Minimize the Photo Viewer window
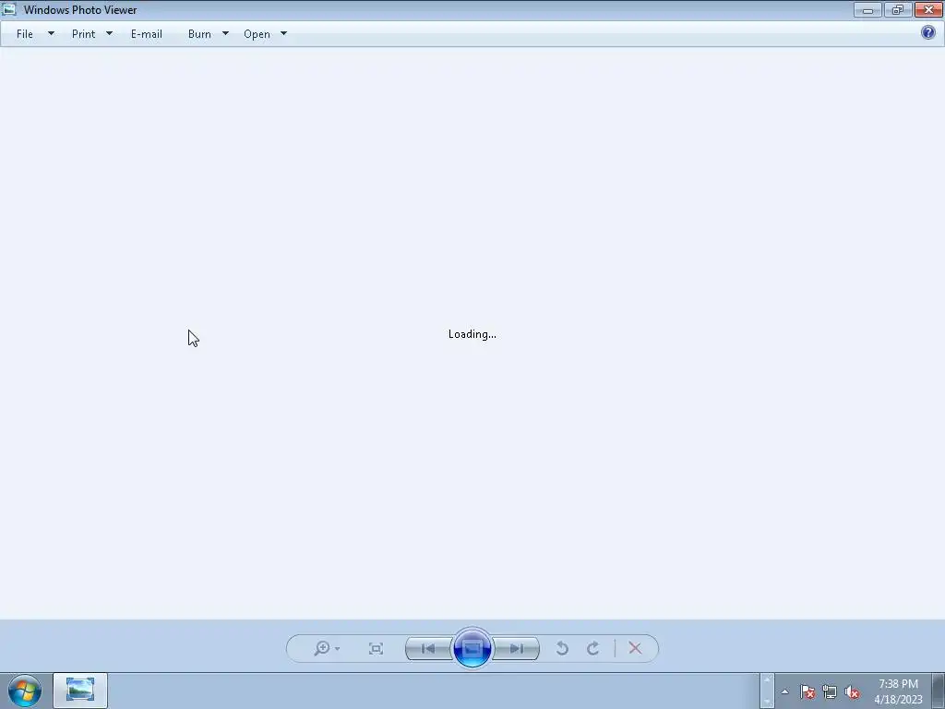The width and height of the screenshot is (945, 709). (x=867, y=9)
